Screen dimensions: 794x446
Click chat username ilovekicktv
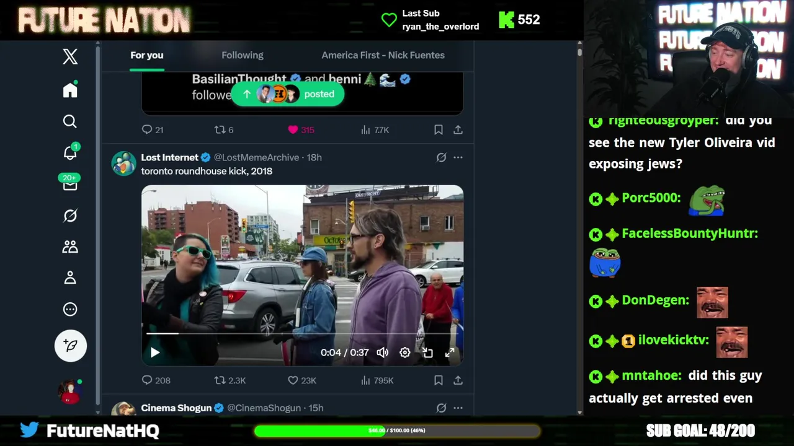(673, 340)
